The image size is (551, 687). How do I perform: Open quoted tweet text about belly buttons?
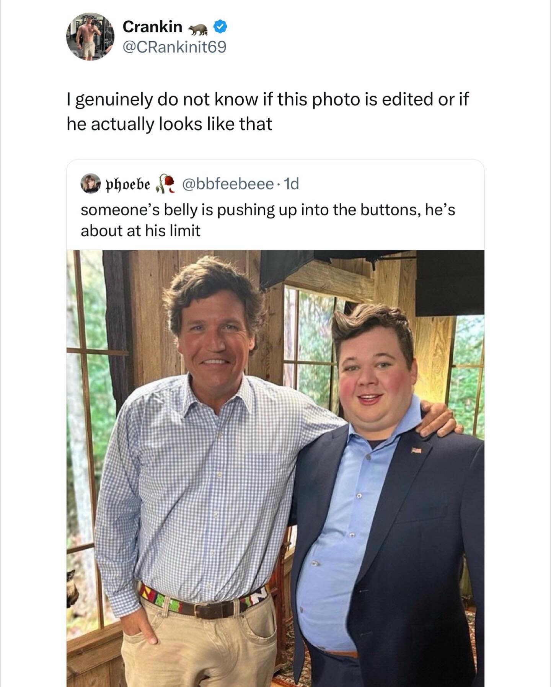[x=268, y=210]
